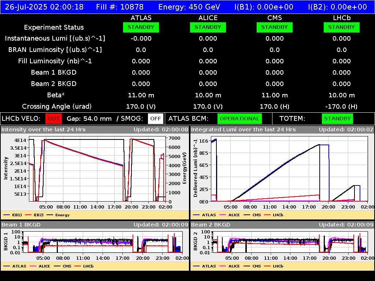The image size is (375, 281).
Task: Click Intensity over the last 24 Hrs title
Action: click(x=43, y=130)
